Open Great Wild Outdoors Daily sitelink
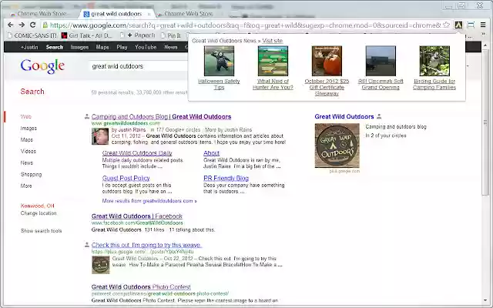493x308 pixels. pyautogui.click(x=137, y=153)
